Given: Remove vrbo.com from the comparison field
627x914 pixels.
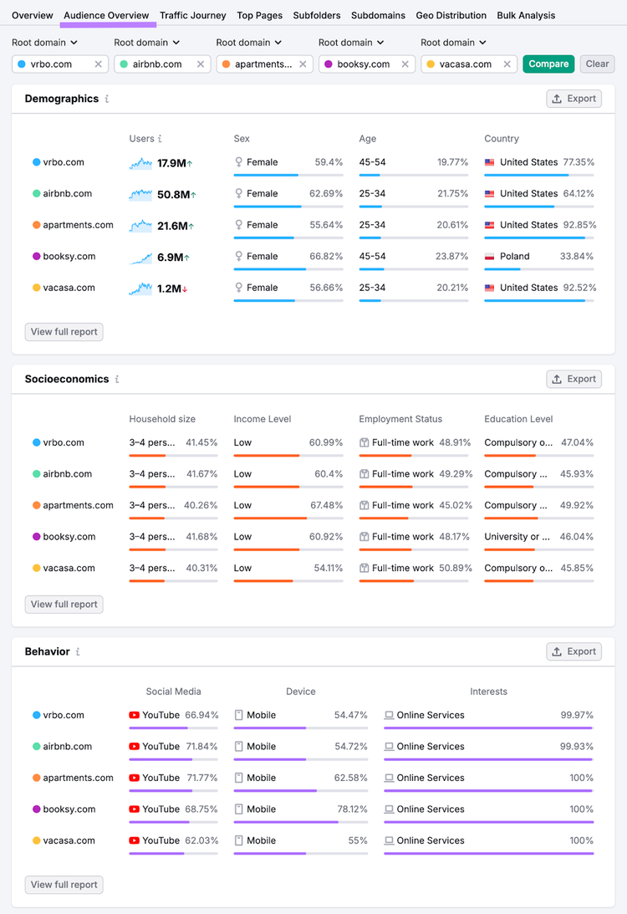Looking at the screenshot, I should pos(99,64).
